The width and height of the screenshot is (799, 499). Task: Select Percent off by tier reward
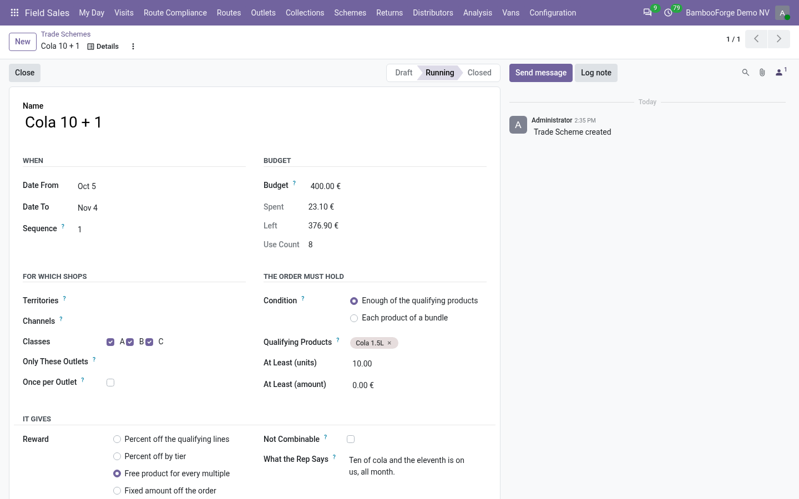coord(117,456)
